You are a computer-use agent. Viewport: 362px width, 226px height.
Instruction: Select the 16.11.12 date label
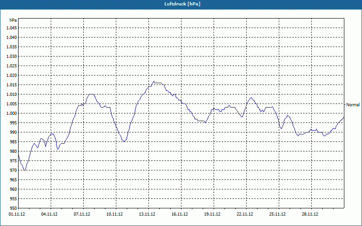click(180, 214)
